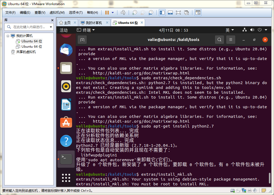Click the Terminal icon in the dock
The width and height of the screenshot is (274, 195).
pyautogui.click(x=66, y=159)
